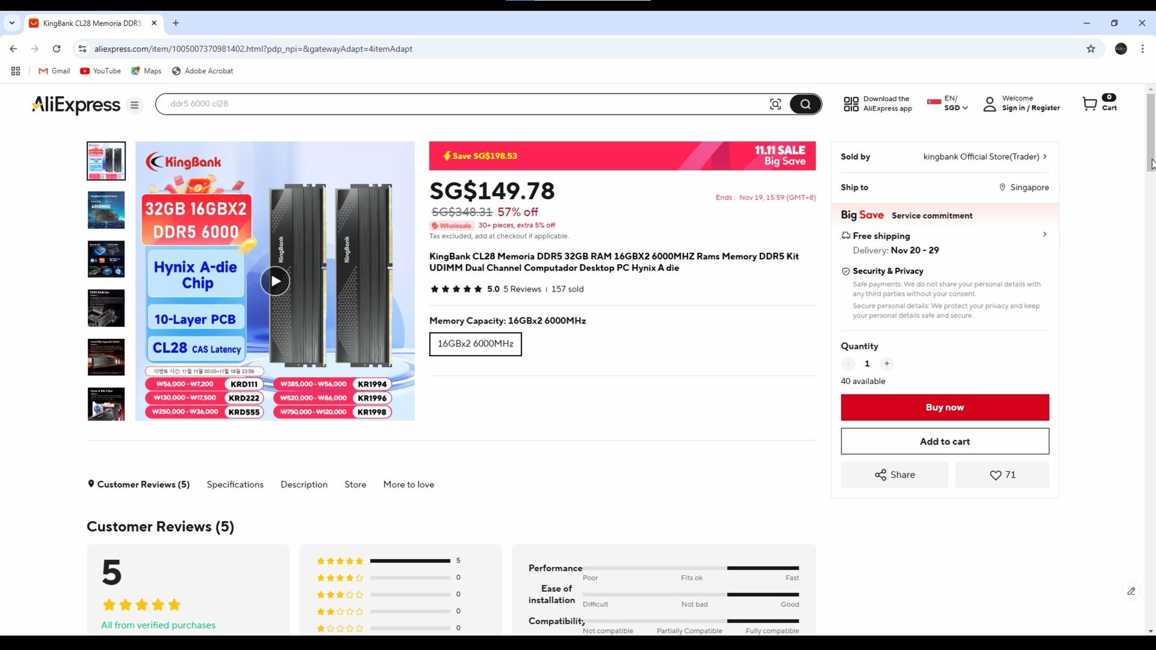
Task: Switch to the Store tab
Action: [355, 484]
